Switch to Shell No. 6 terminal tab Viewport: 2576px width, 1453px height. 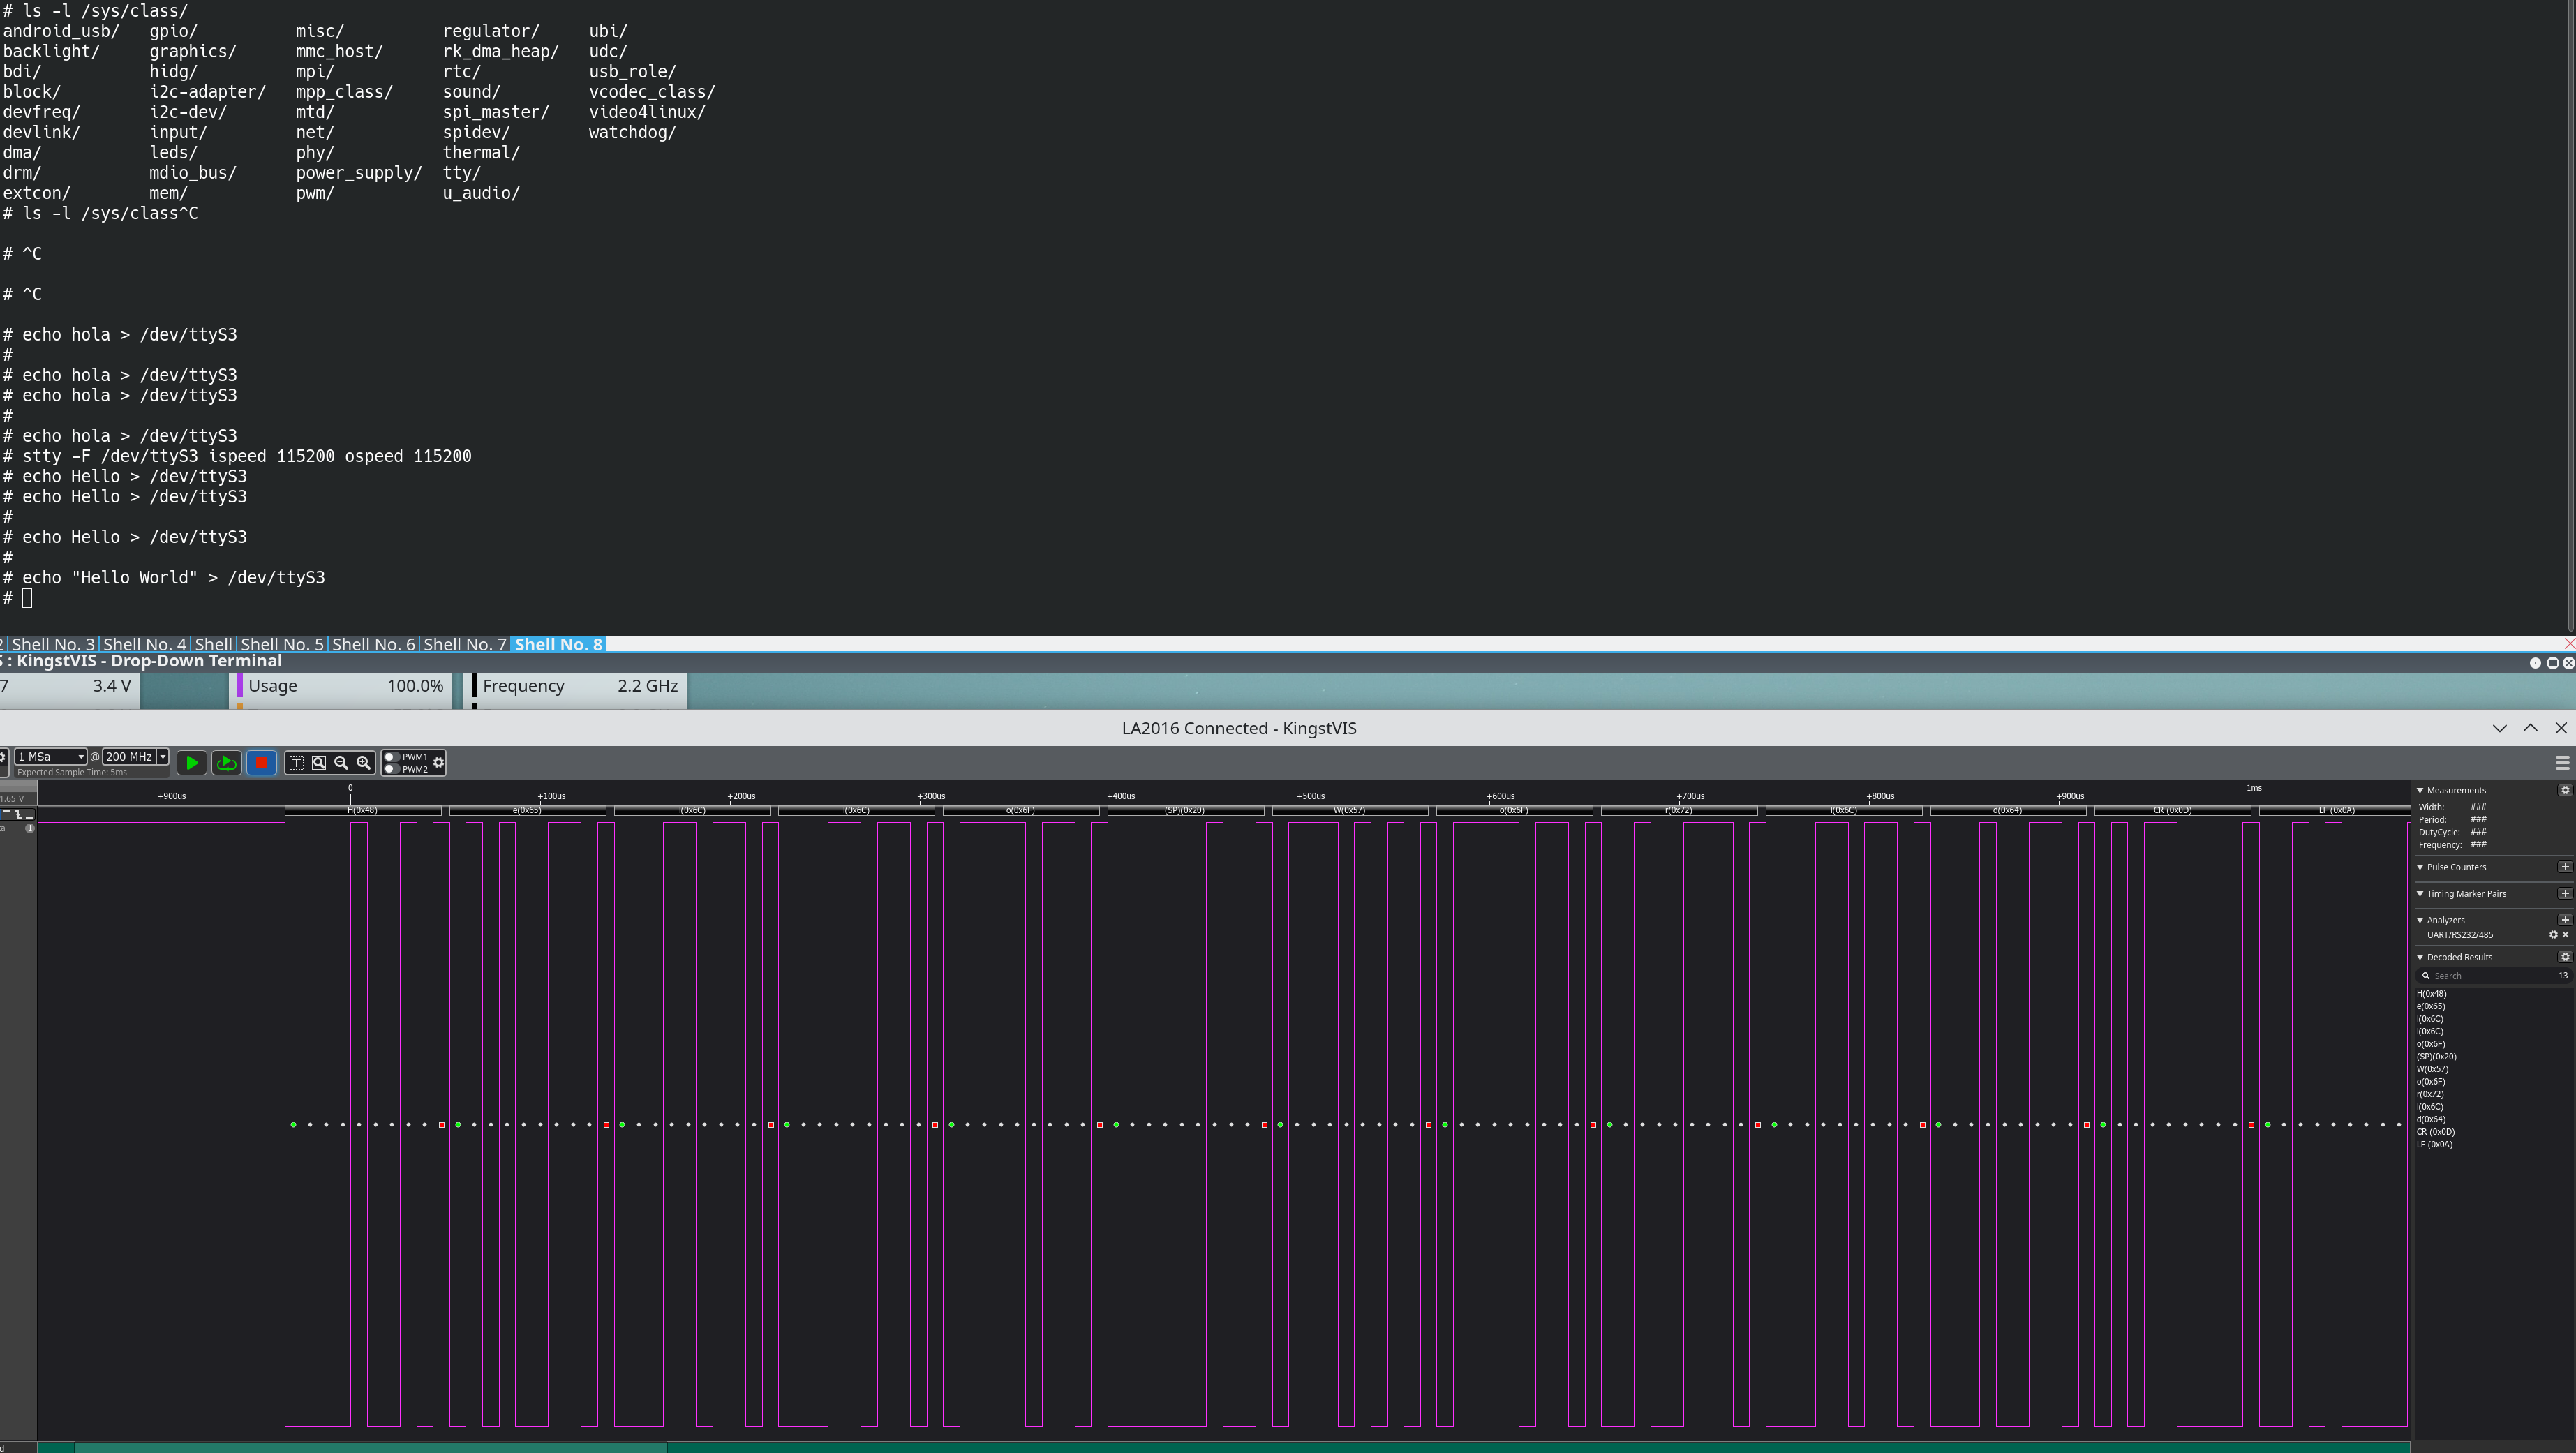[373, 644]
